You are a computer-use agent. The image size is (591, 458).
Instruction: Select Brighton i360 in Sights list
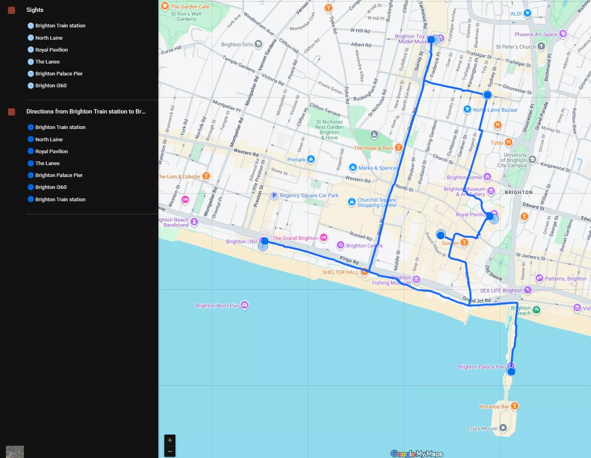(x=51, y=85)
